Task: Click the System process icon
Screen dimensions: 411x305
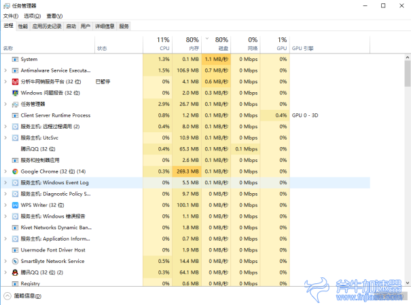Action: point(15,60)
